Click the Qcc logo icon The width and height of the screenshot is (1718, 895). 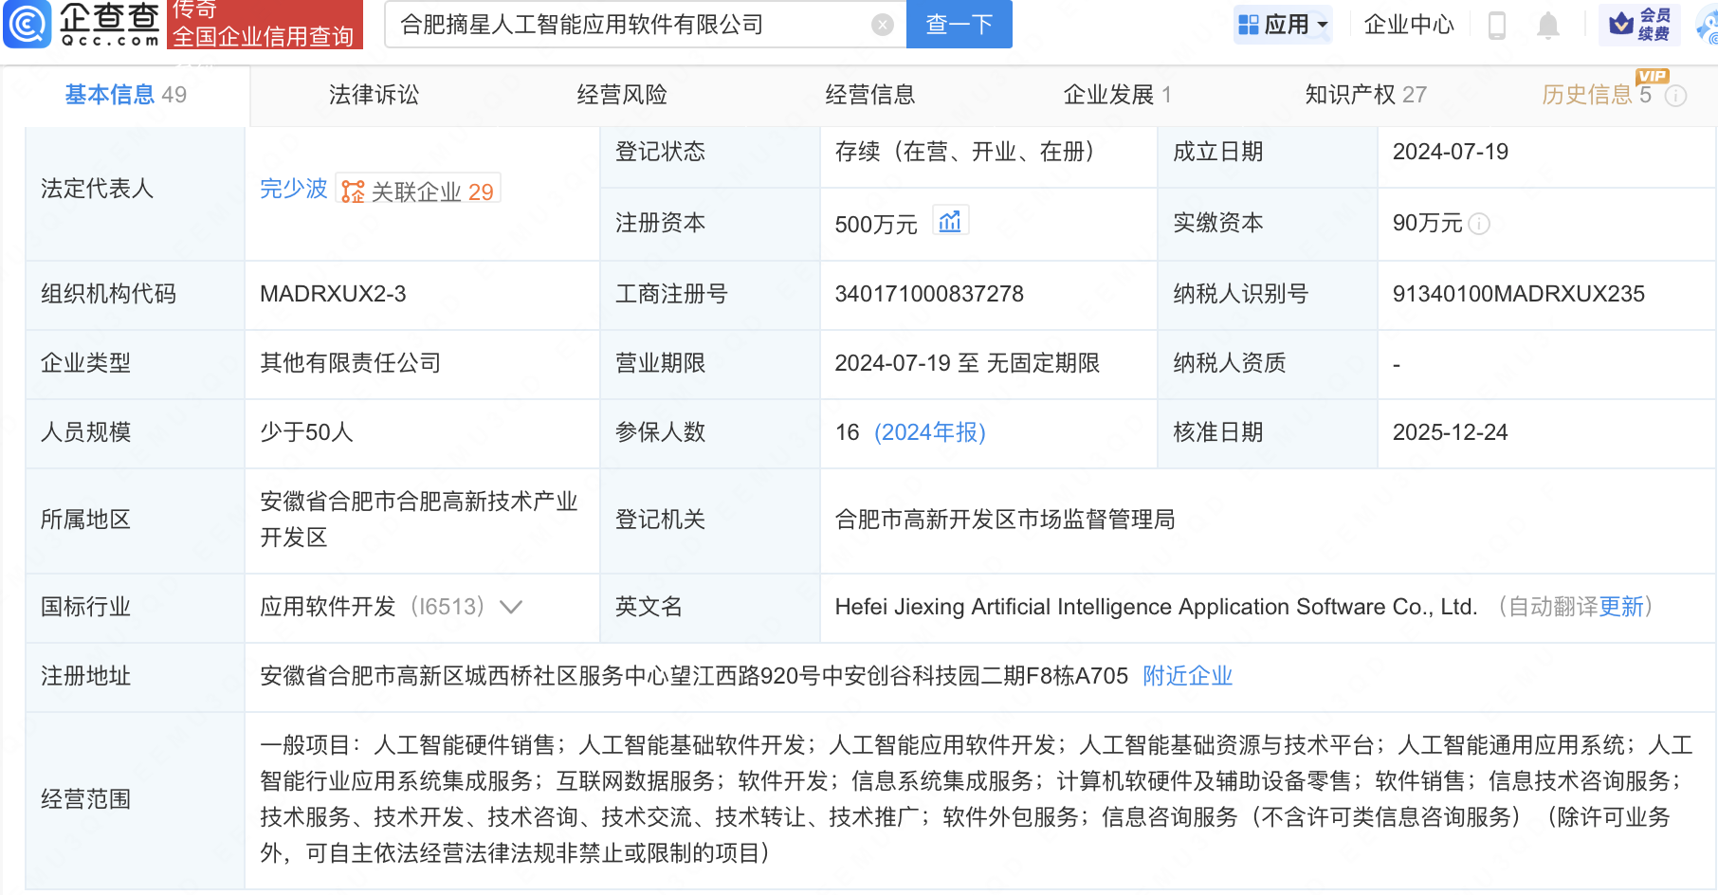coord(27,24)
